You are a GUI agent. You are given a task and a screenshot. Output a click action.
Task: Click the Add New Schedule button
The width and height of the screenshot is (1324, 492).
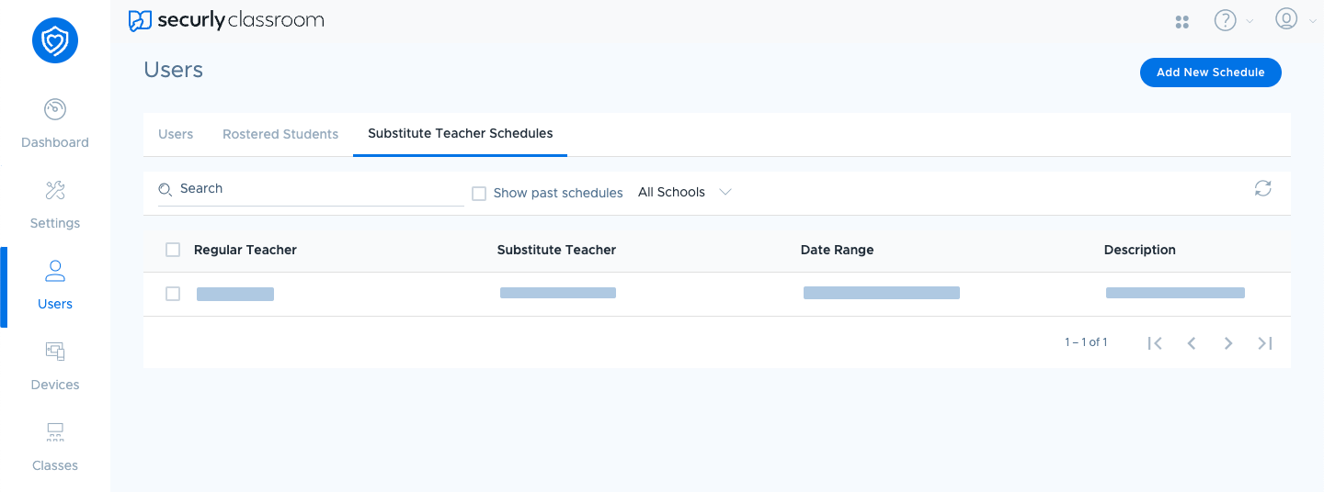coord(1210,73)
